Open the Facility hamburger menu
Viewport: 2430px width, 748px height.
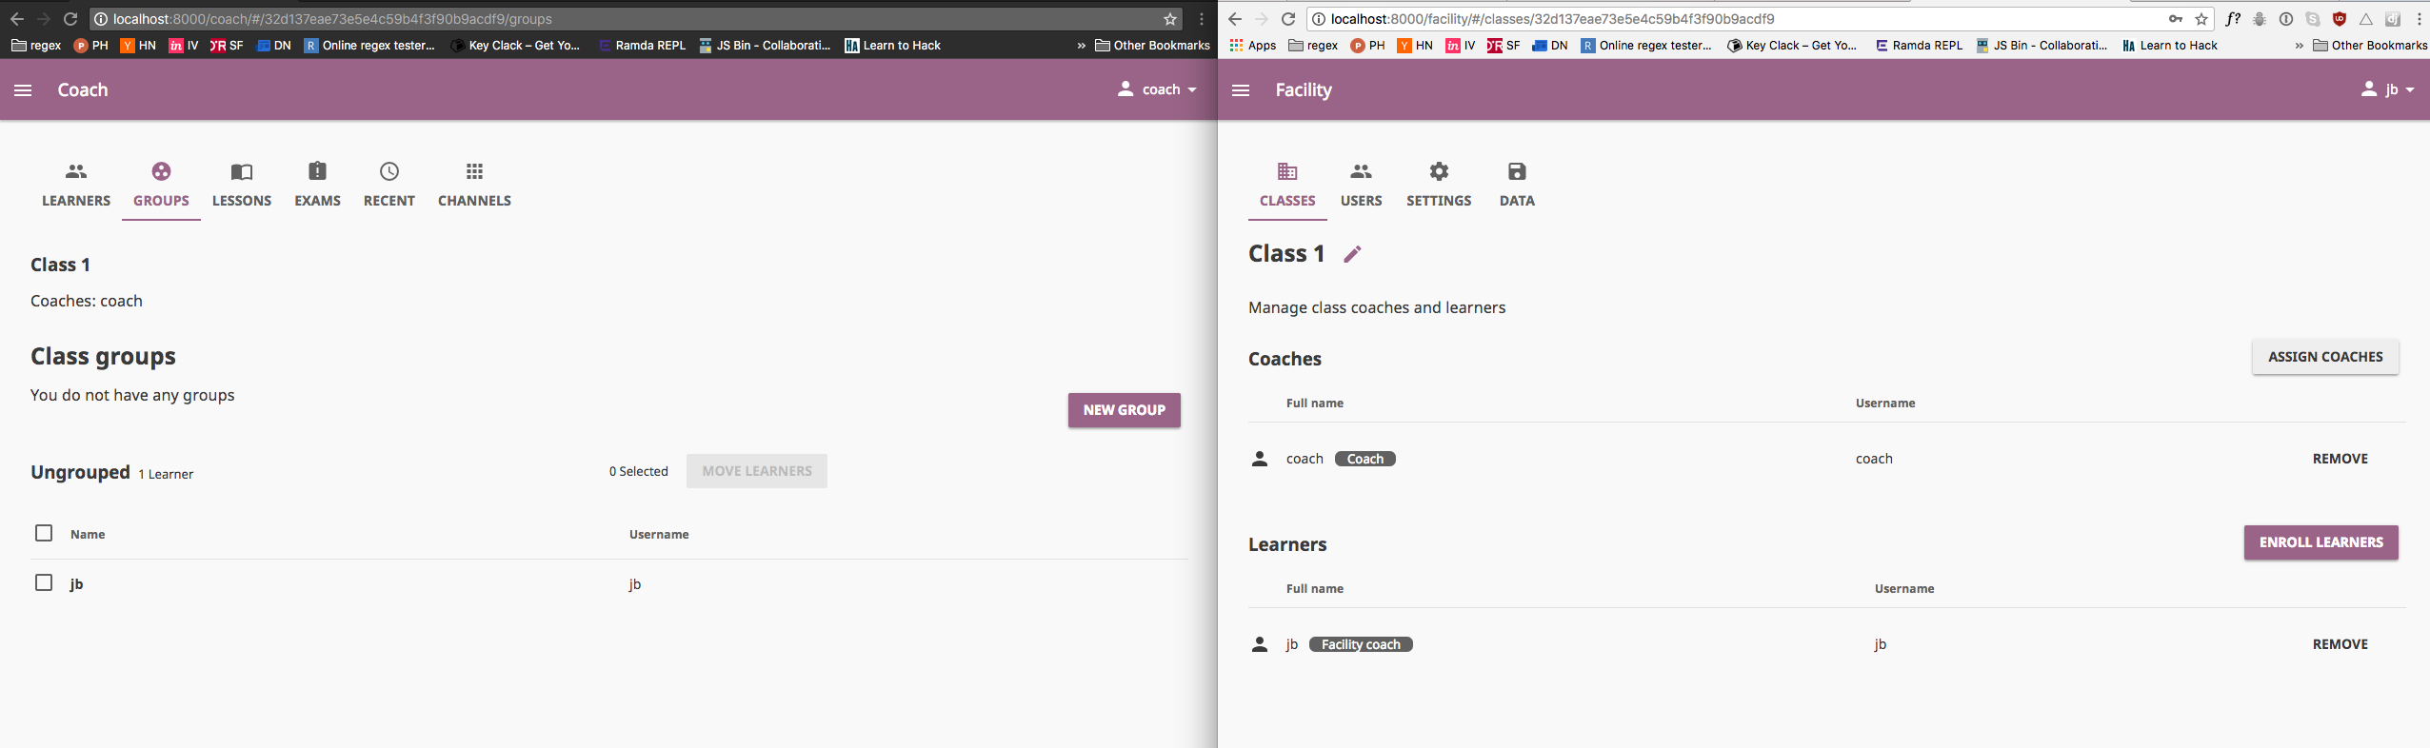pyautogui.click(x=1240, y=90)
